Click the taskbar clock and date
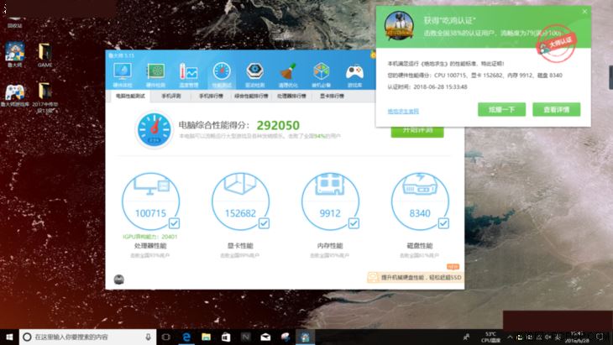The image size is (613, 345). (x=577, y=337)
